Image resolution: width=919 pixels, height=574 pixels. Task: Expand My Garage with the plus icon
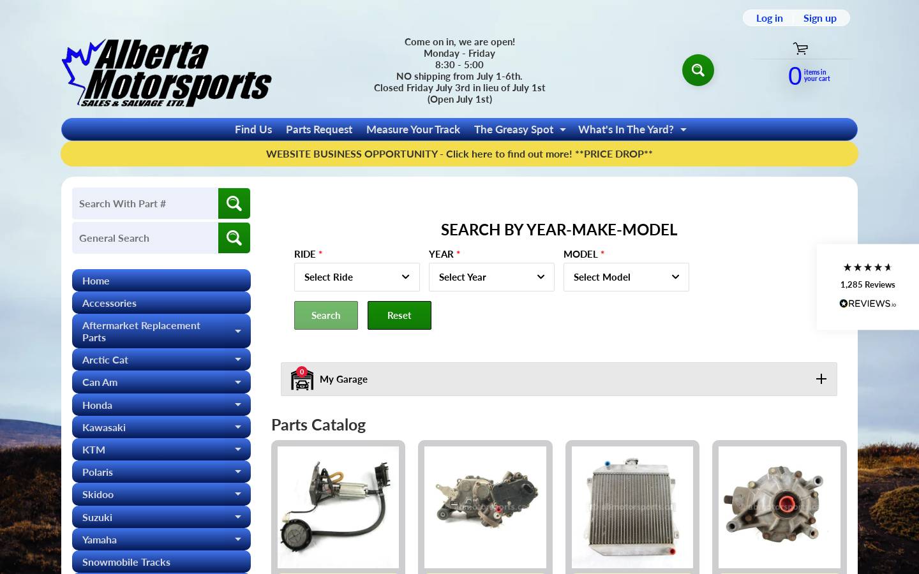821,379
